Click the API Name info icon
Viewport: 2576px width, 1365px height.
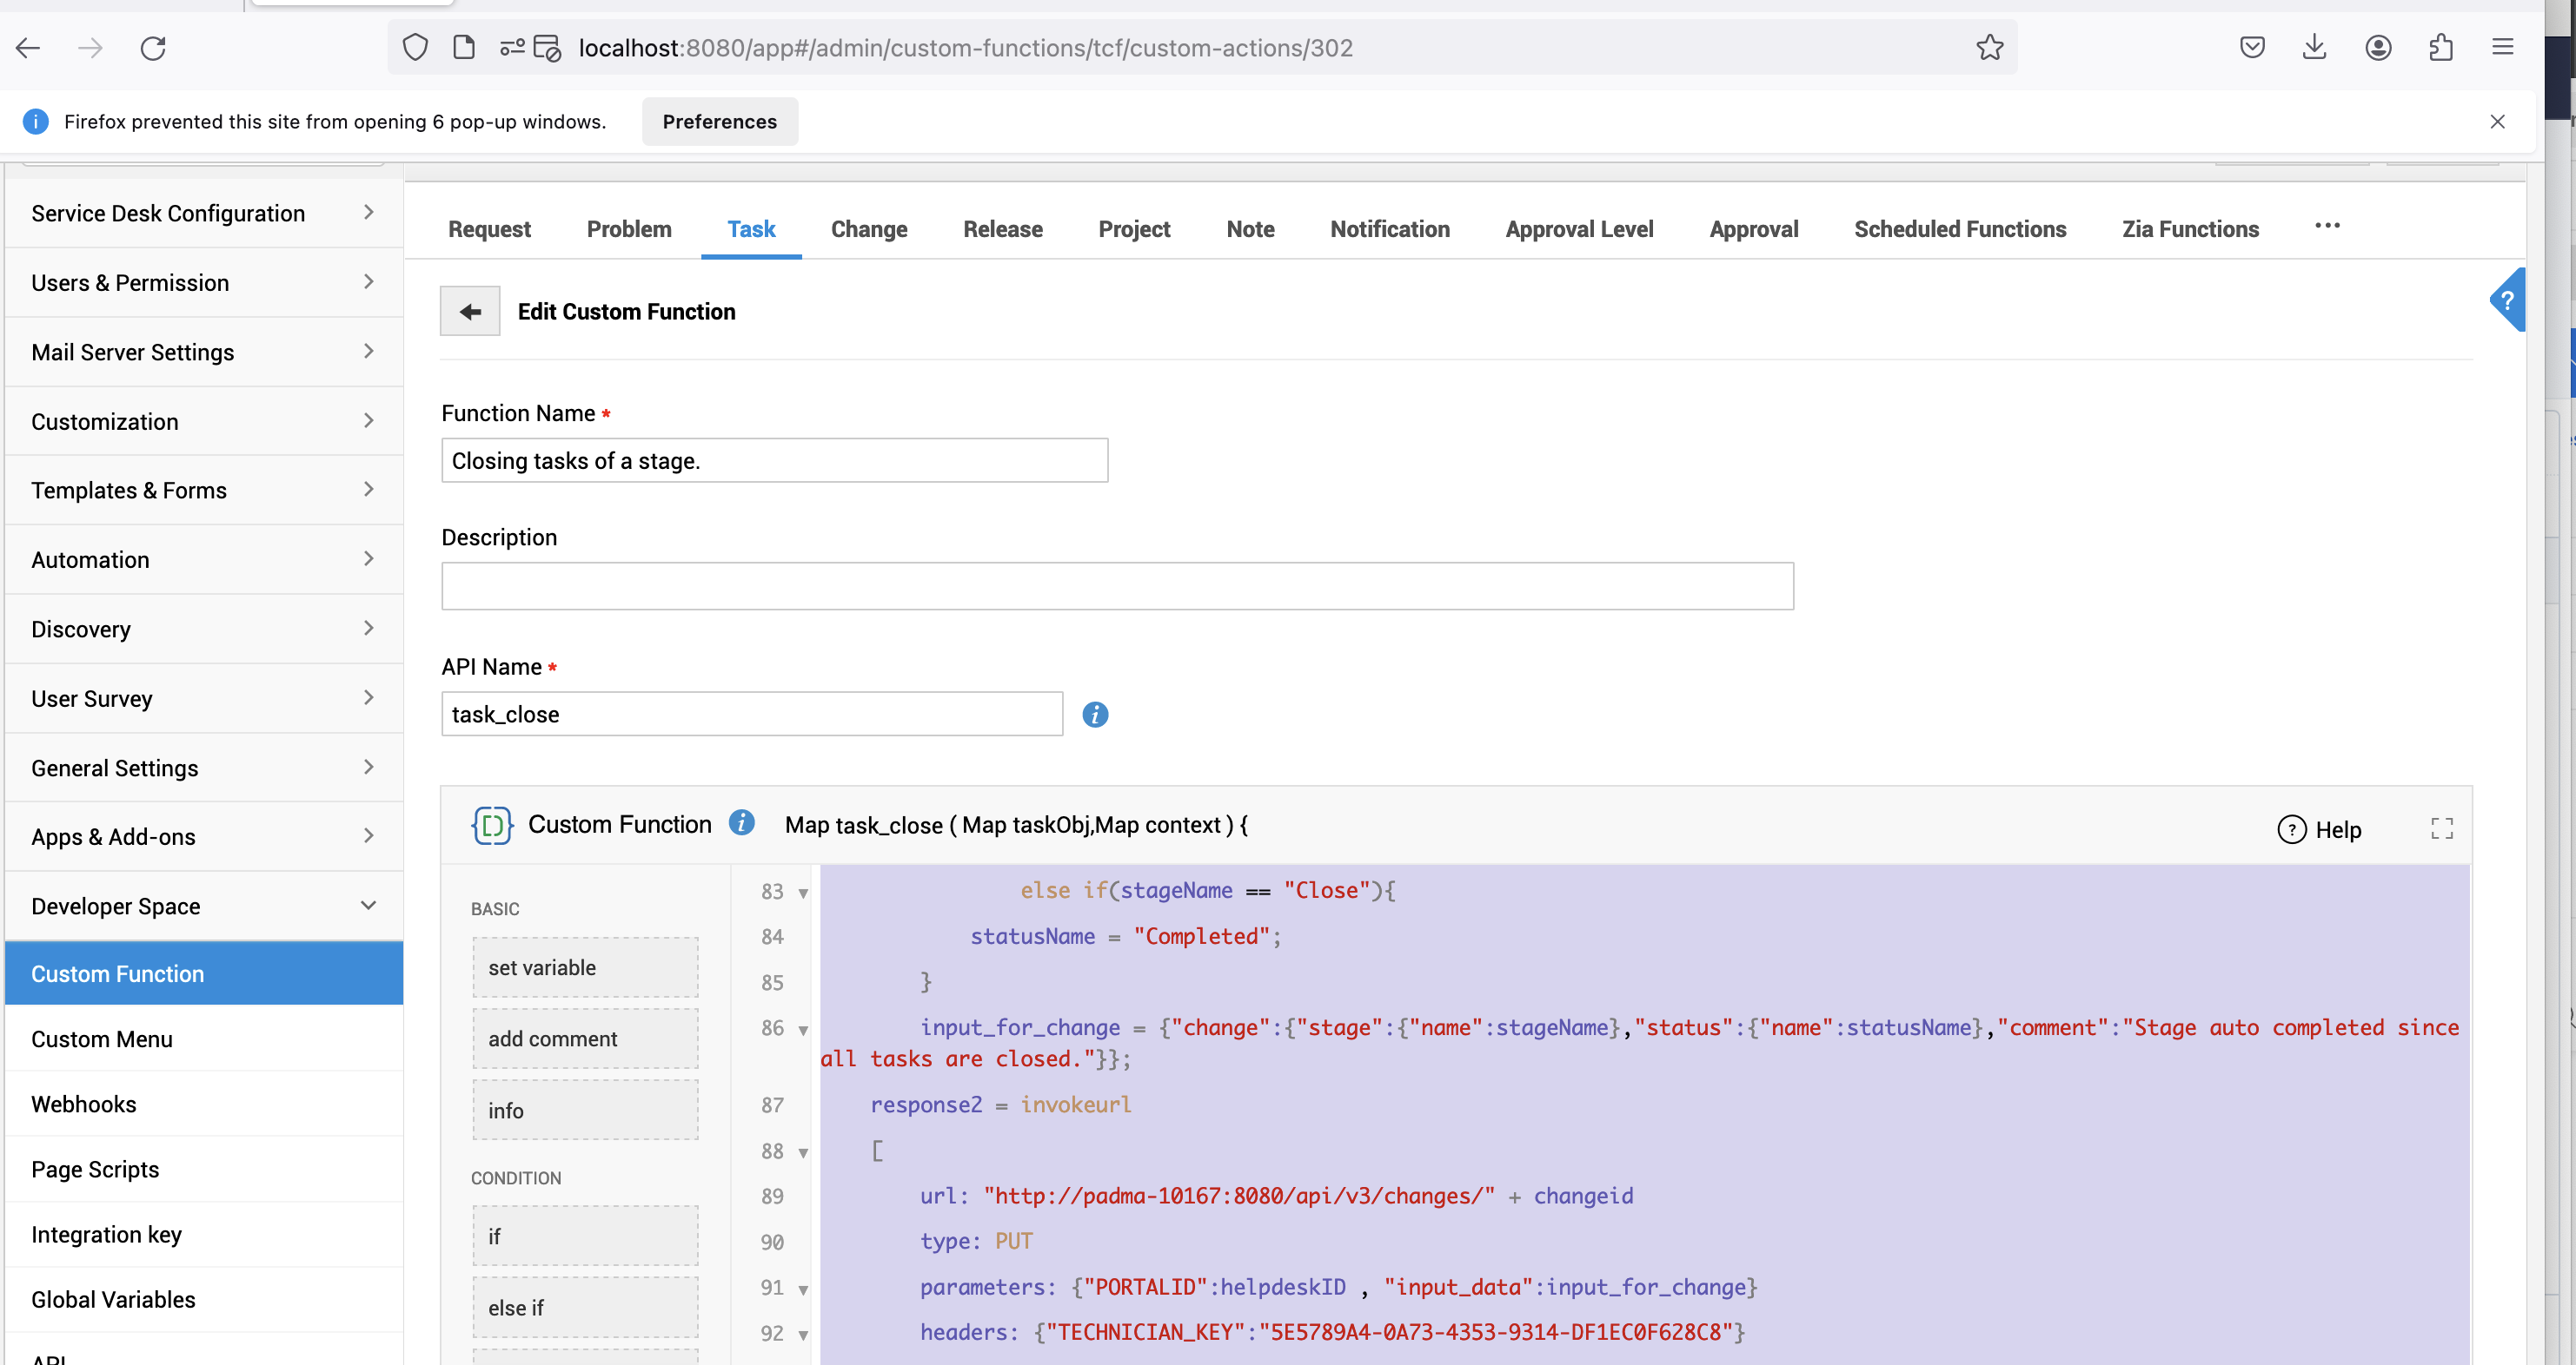(1095, 715)
